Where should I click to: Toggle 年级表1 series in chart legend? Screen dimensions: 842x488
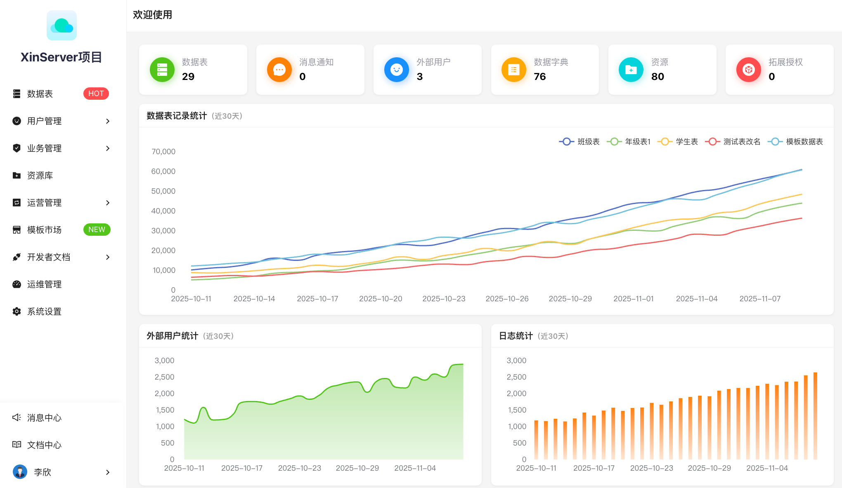(629, 142)
